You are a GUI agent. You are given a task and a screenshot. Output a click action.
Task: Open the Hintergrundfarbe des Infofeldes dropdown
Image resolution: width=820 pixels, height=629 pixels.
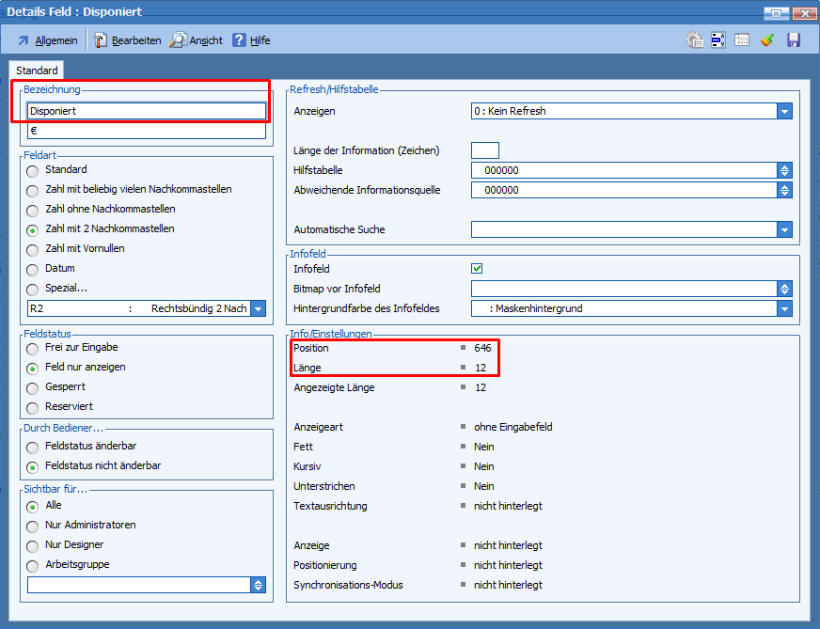point(784,308)
